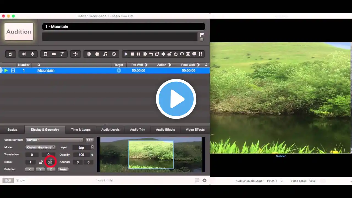Add a Stop cue from the toolbar
Viewport: 352px width, 198px height.
132,54
